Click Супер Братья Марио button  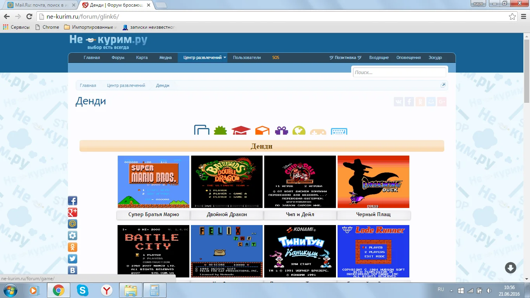click(x=154, y=215)
